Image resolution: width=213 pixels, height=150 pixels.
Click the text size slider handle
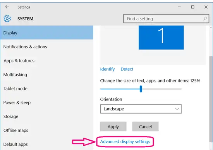[x=141, y=89]
